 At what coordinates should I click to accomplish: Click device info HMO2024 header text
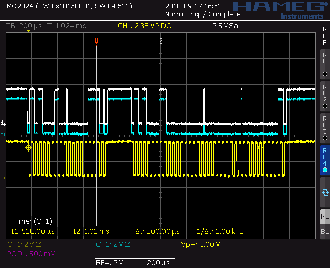point(68,6)
